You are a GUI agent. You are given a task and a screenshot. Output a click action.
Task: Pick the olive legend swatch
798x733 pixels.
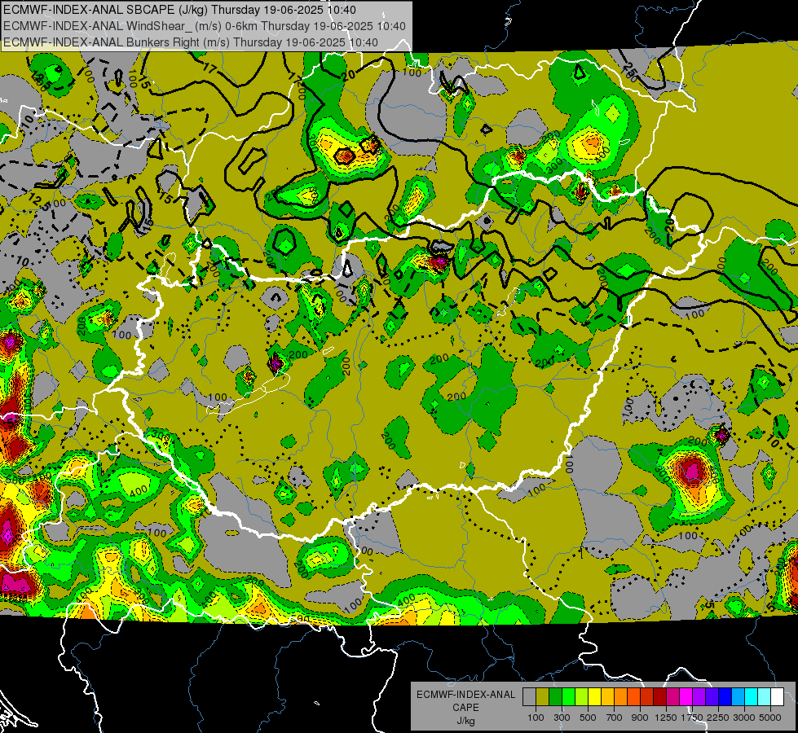tap(543, 697)
